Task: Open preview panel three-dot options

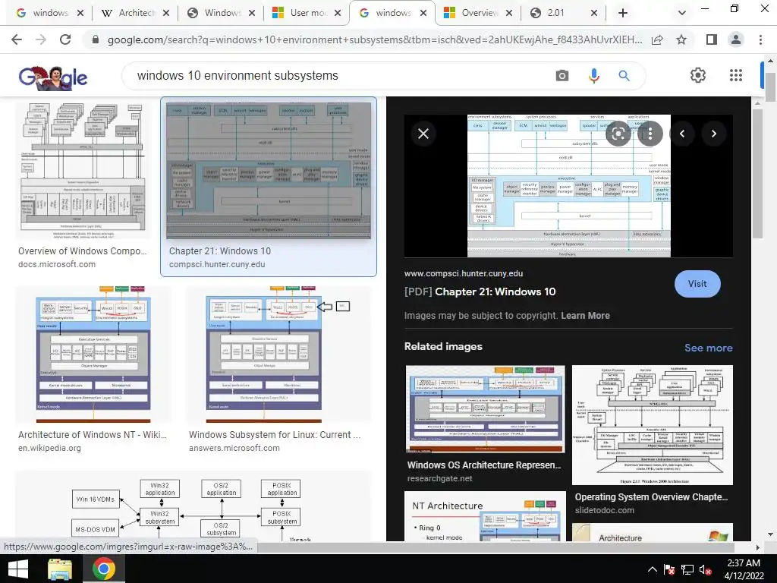Action: (650, 134)
